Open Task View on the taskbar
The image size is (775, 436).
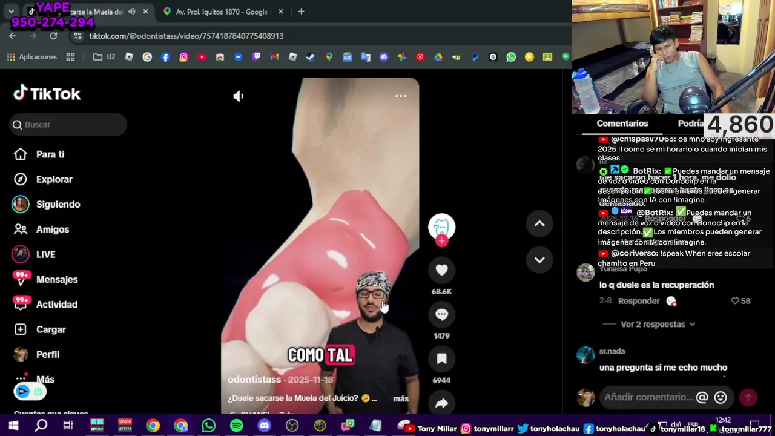click(68, 426)
